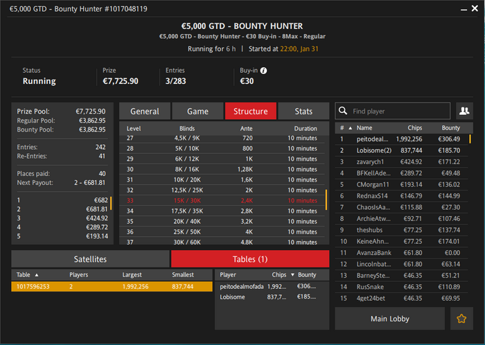Select table row 1017596253
The width and height of the screenshot is (485, 345).
coord(112,286)
